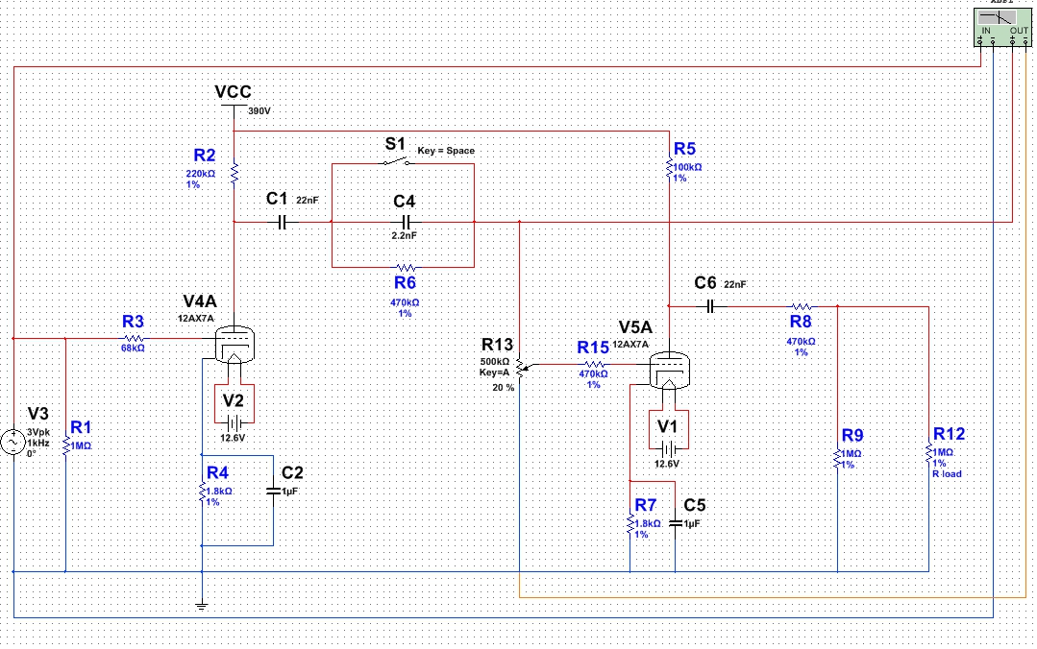Select the C4 2.2nF capacitor symbol
The image size is (1037, 649).
pos(405,222)
